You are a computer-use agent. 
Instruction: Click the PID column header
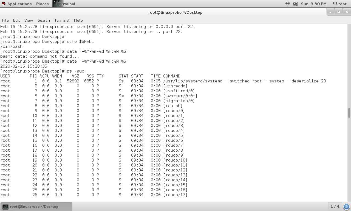(33, 76)
